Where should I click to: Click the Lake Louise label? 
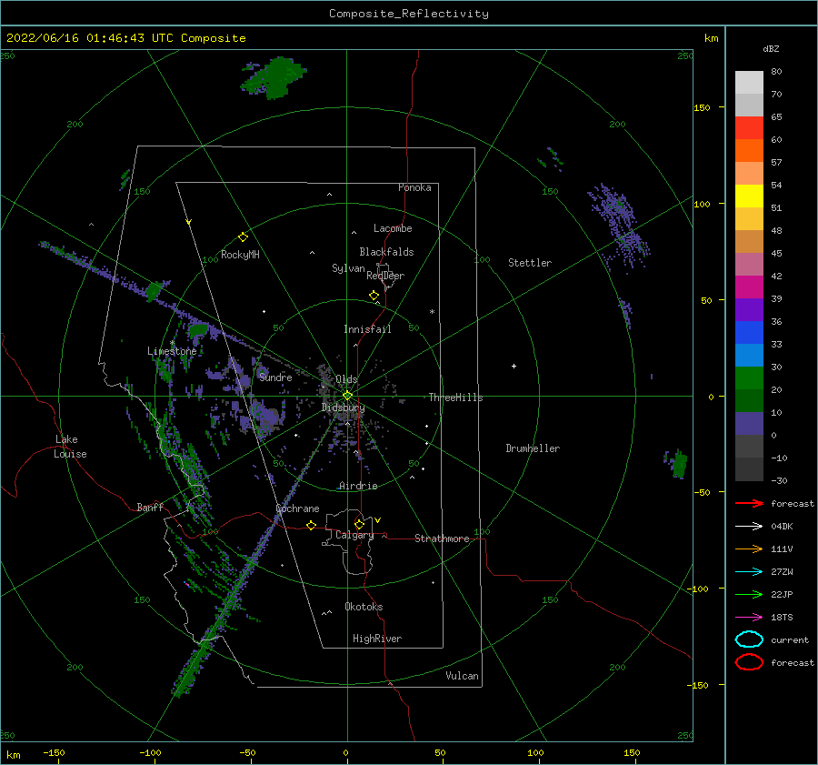[x=70, y=447]
